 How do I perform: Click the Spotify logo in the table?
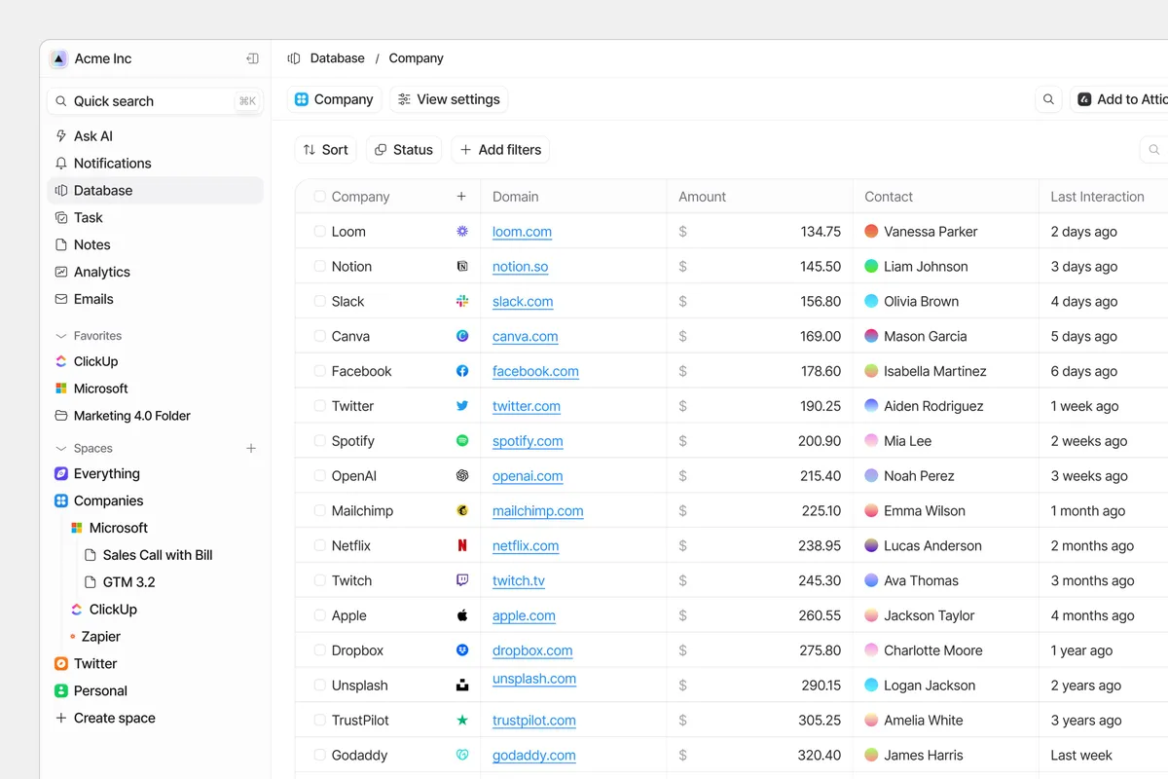[462, 440]
